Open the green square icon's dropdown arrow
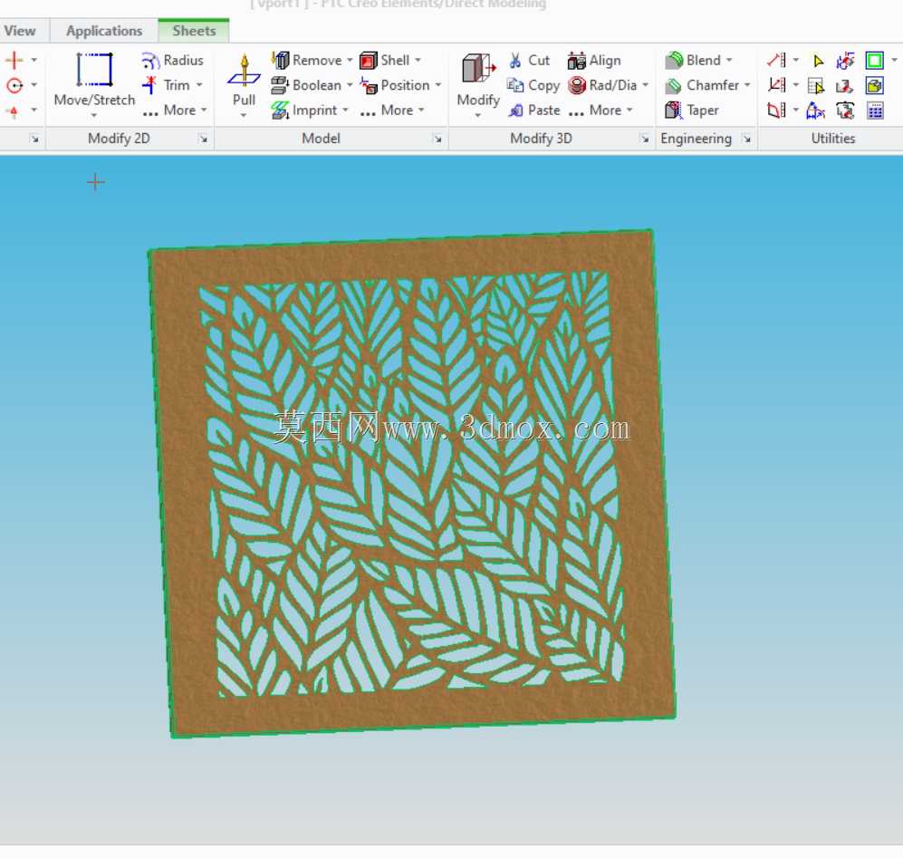The height and width of the screenshot is (858, 903). coord(894,60)
